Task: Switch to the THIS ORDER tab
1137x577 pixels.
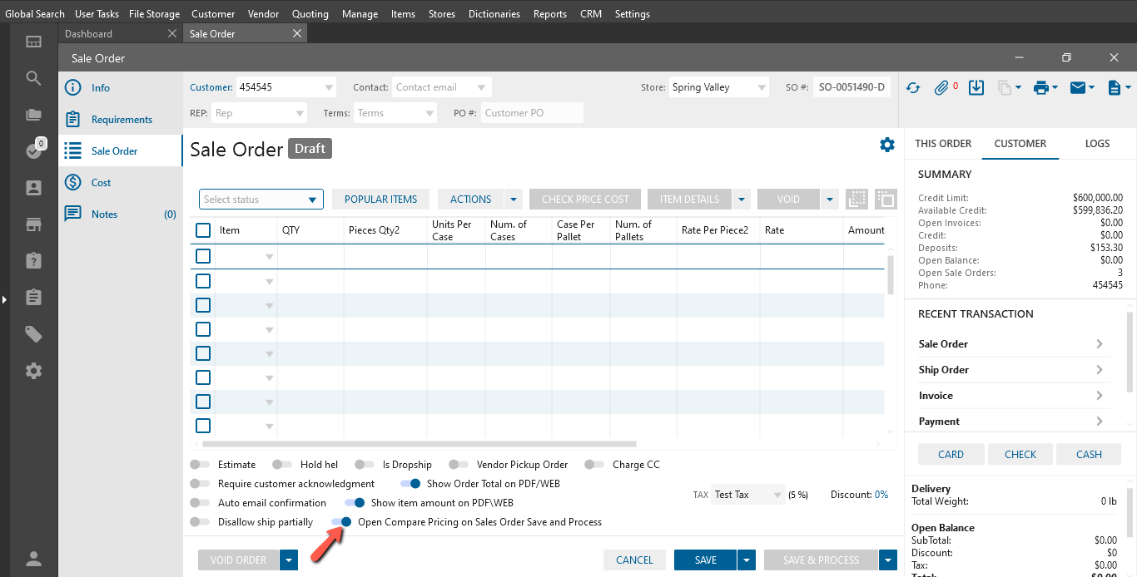Action: coord(943,144)
